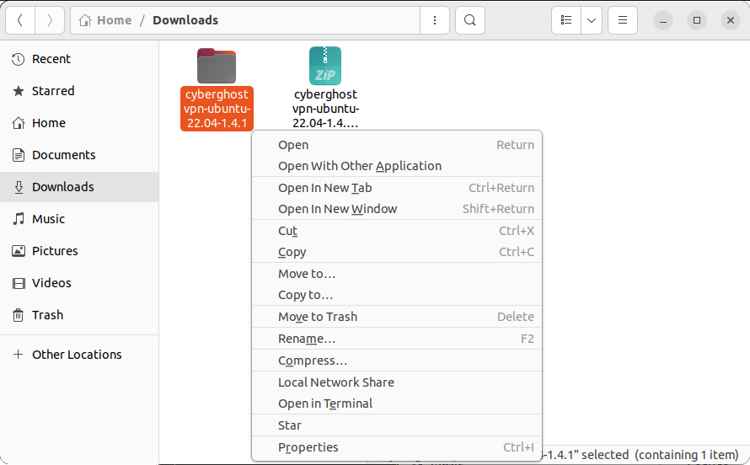The image size is (750, 465).
Task: Open Starred in the sidebar
Action: [x=79, y=91]
